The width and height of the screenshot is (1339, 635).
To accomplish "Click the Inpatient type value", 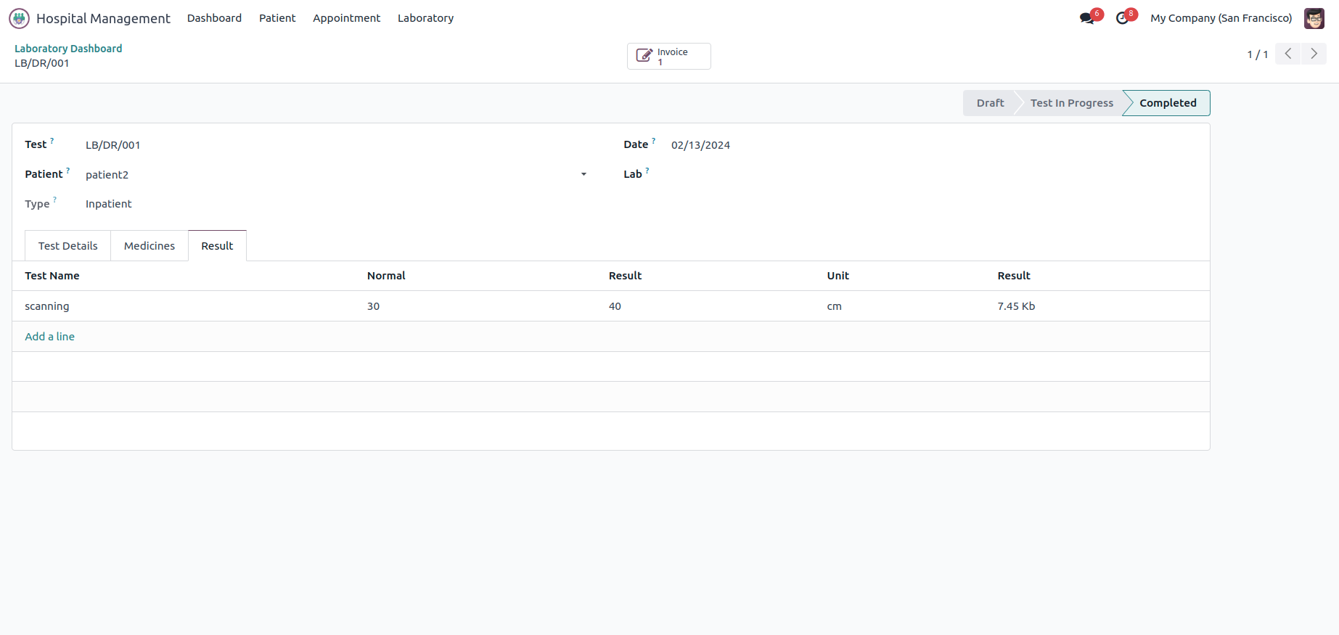I will click(x=109, y=204).
